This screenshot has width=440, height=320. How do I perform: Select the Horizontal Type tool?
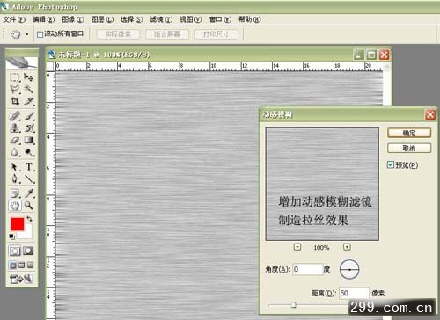click(29, 167)
